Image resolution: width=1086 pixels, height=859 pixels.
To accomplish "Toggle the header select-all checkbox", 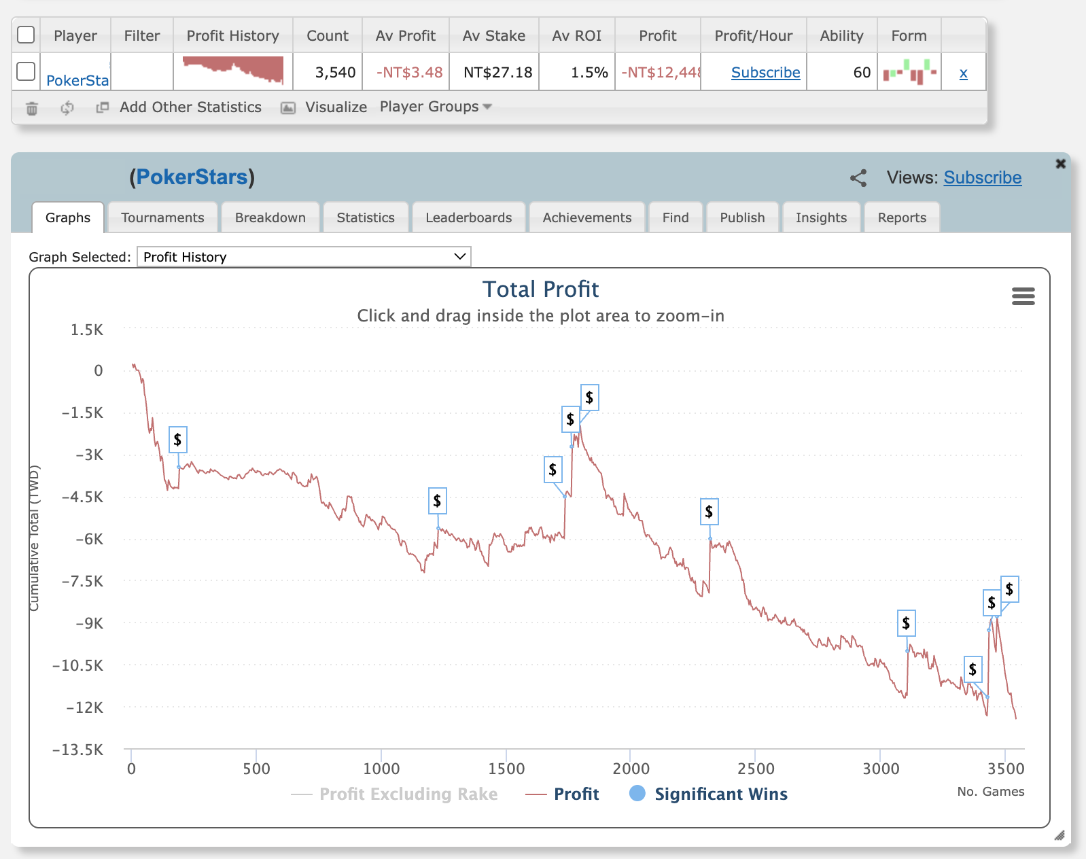I will [x=26, y=35].
